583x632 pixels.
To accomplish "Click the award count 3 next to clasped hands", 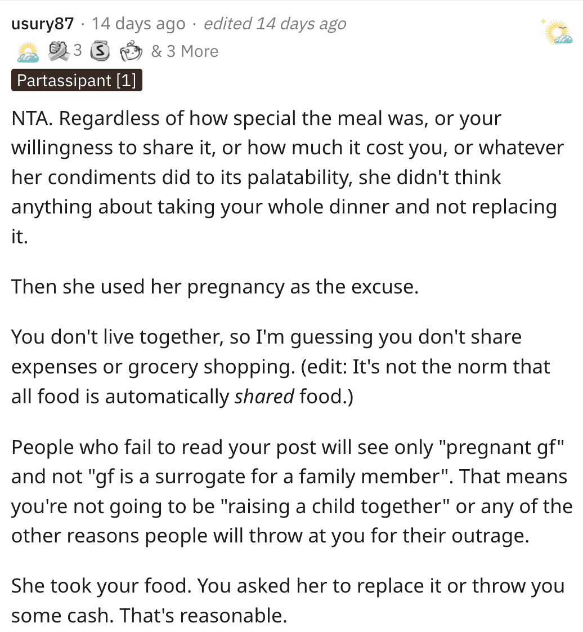I will click(78, 51).
